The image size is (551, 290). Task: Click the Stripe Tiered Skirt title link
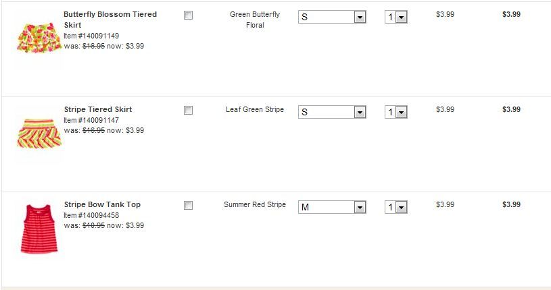pos(97,109)
